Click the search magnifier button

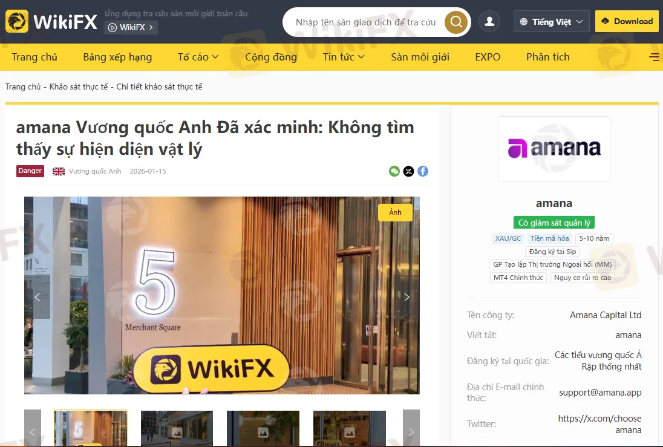(456, 22)
